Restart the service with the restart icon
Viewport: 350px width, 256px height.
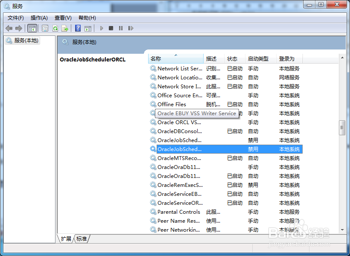(x=131, y=28)
